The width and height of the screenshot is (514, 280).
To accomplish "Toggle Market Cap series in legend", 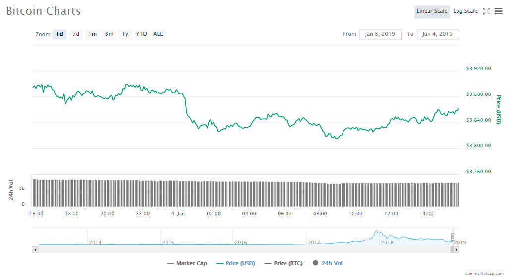I will pyautogui.click(x=187, y=263).
